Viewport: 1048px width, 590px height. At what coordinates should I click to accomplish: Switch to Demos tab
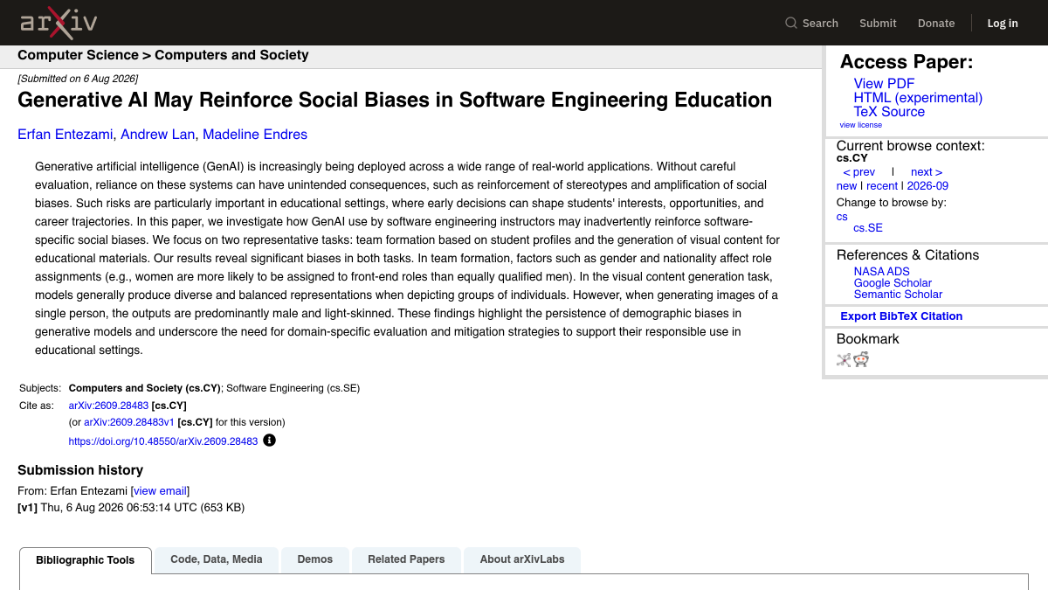[315, 559]
